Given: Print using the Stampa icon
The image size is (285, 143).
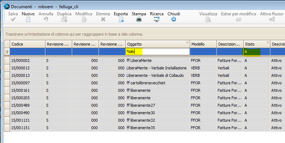Looking at the screenshot, I should tap(139, 20).
